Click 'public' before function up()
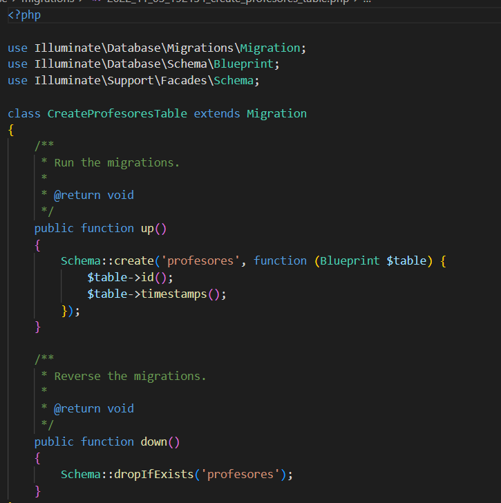Viewport: 501px width, 503px height. (x=54, y=229)
